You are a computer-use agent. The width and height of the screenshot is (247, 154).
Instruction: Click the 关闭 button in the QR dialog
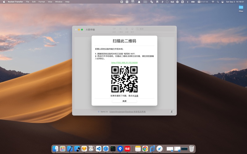(x=124, y=101)
